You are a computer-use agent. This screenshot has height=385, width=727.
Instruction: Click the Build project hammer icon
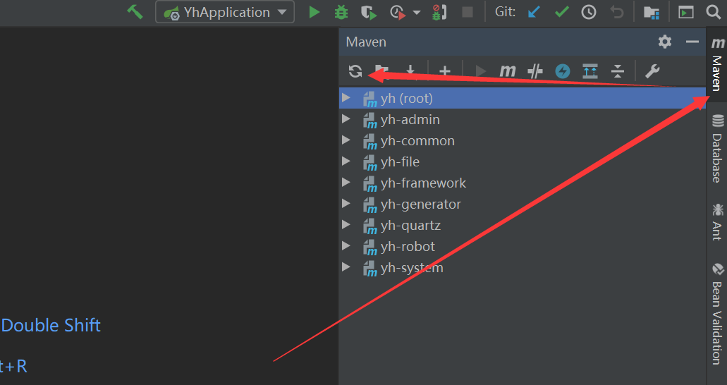[x=135, y=12]
